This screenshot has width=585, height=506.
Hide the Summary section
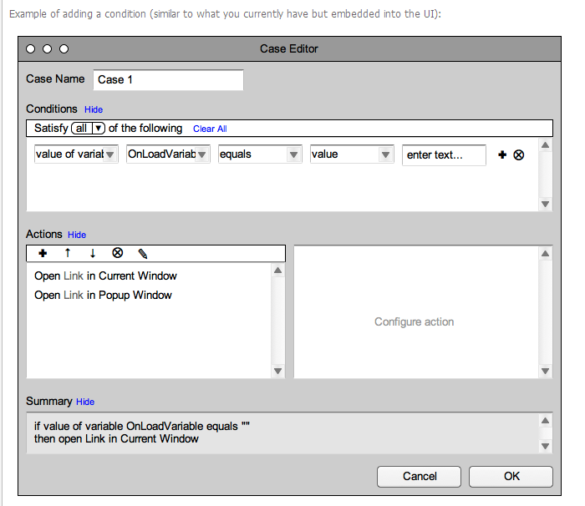coord(85,402)
